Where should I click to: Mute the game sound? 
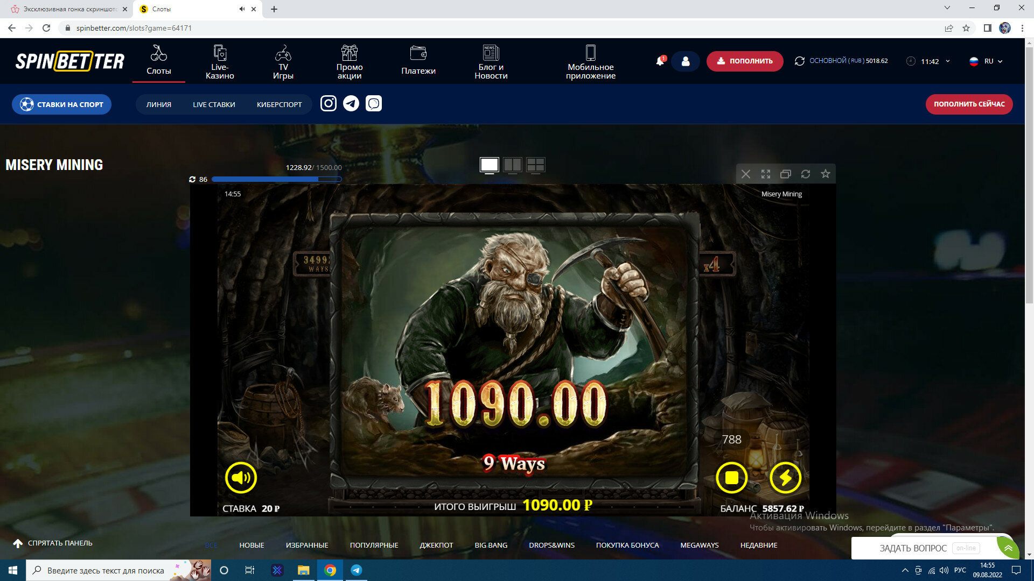click(241, 478)
